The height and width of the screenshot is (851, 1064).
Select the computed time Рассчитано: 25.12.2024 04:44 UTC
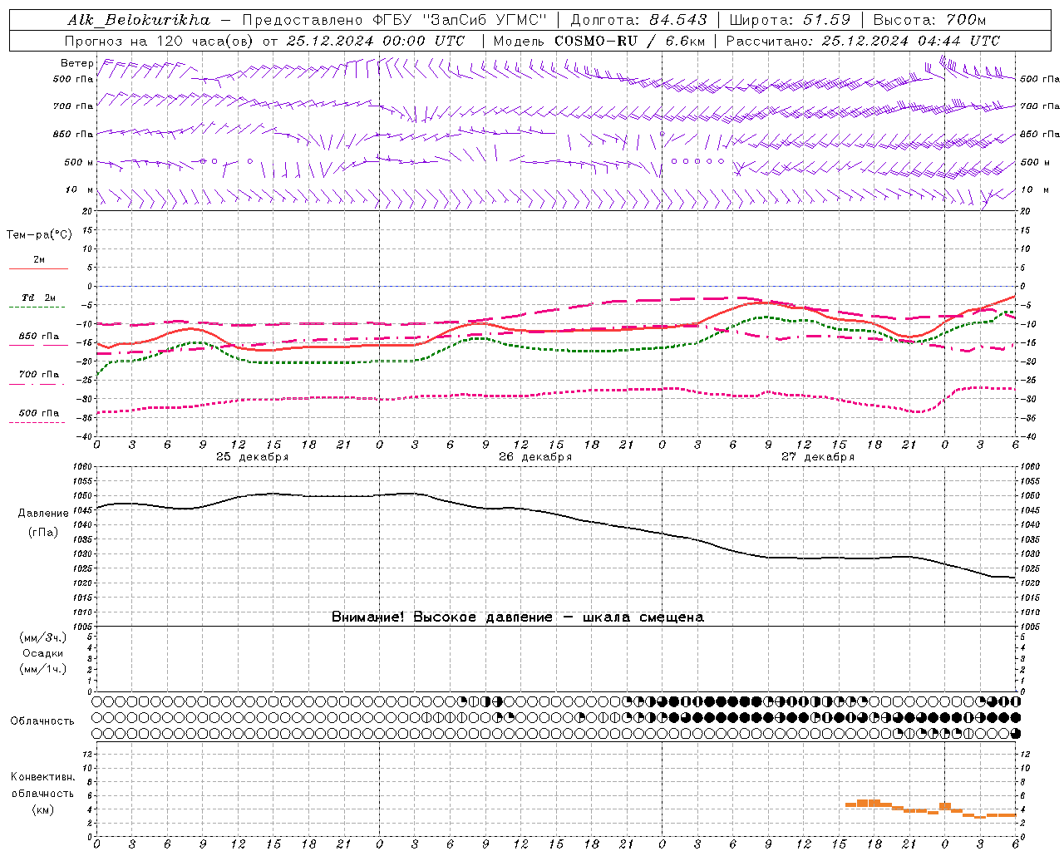(x=863, y=41)
